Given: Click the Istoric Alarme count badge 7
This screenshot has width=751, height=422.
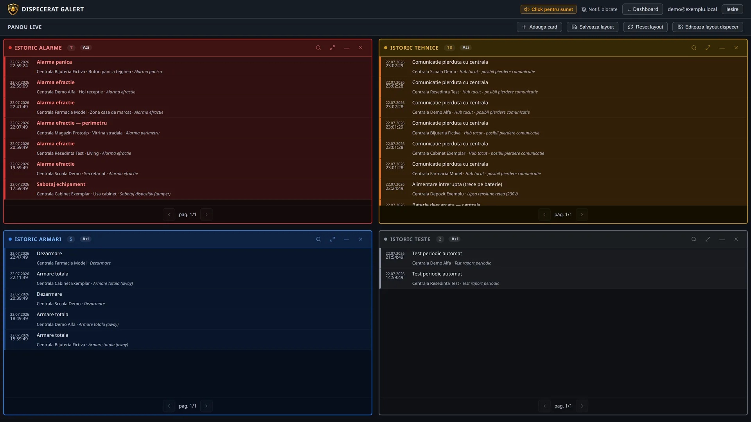Looking at the screenshot, I should point(71,48).
